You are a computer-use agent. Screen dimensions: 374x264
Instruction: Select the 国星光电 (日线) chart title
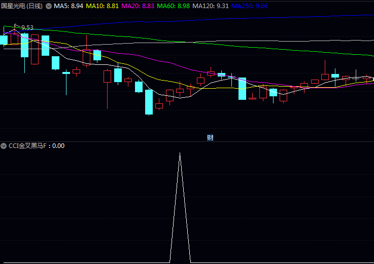pyautogui.click(x=22, y=6)
